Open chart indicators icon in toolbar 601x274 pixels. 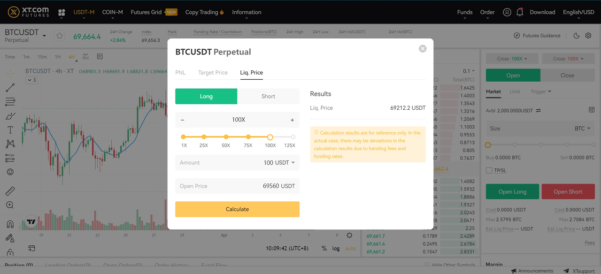click(85, 57)
